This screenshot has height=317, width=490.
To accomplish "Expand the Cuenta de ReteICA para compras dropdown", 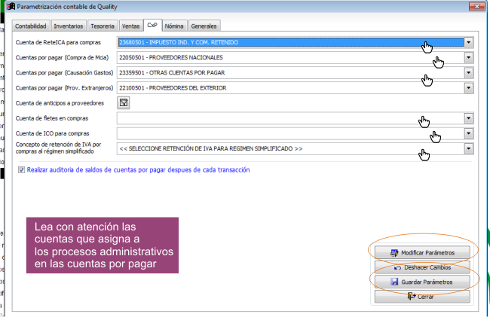I will 468,42.
